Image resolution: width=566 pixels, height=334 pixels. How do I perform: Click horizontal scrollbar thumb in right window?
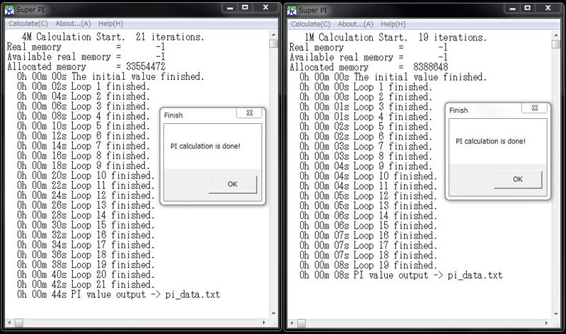(301, 323)
